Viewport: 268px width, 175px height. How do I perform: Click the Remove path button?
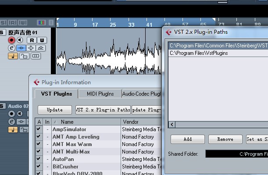(x=225, y=139)
